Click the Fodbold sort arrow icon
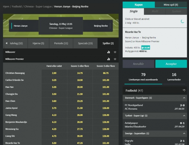Screen dimensions: 189x145 [184, 90]
